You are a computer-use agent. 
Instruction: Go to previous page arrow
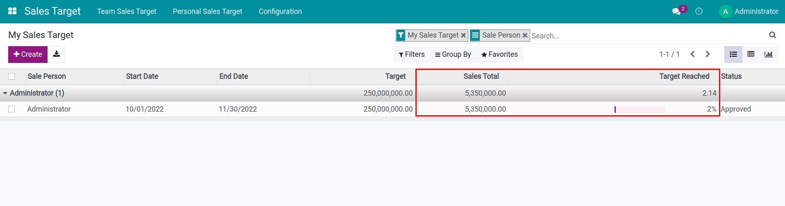692,54
